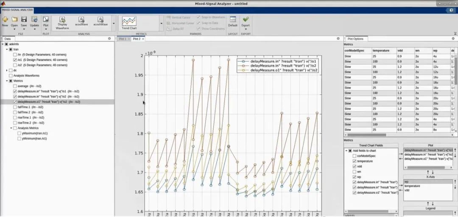Select the acoshWave analysis function

(x=101, y=21)
